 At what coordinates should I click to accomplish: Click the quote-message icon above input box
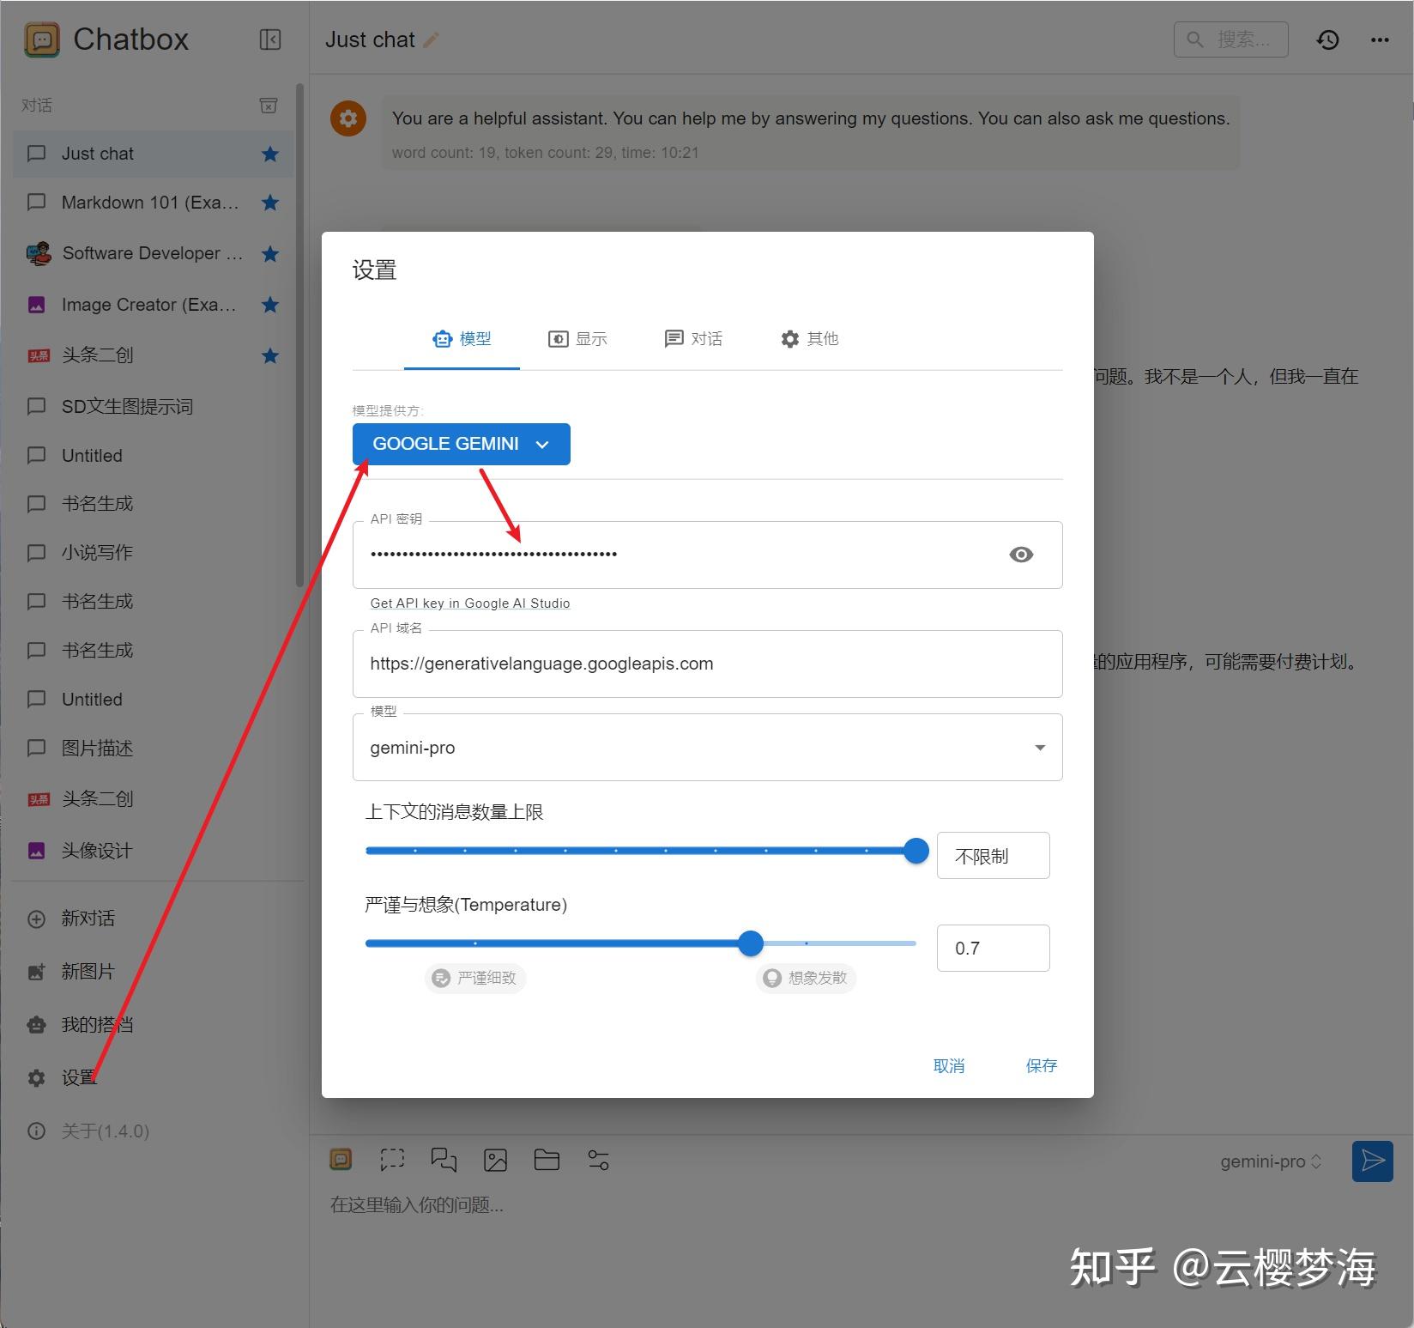pyautogui.click(x=444, y=1160)
